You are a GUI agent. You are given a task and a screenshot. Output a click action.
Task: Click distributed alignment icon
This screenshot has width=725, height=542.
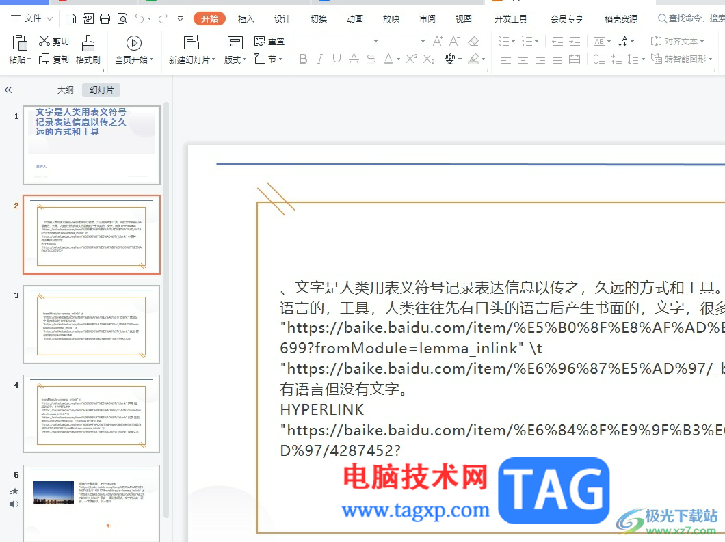[575, 59]
